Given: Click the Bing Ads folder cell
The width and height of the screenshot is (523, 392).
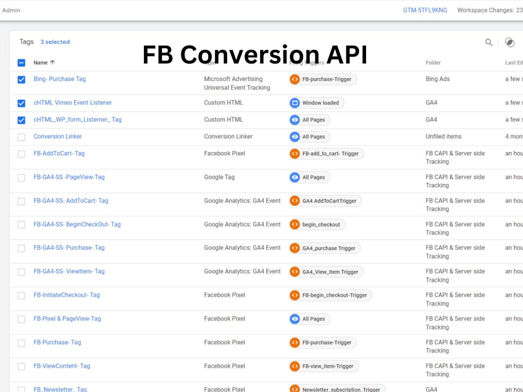Looking at the screenshot, I should [x=438, y=79].
